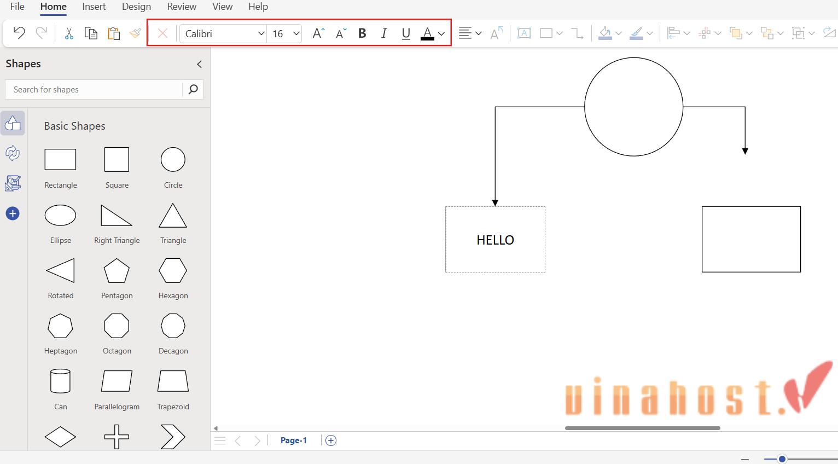Click the Undo arrow icon
This screenshot has width=838, height=464.
point(19,33)
